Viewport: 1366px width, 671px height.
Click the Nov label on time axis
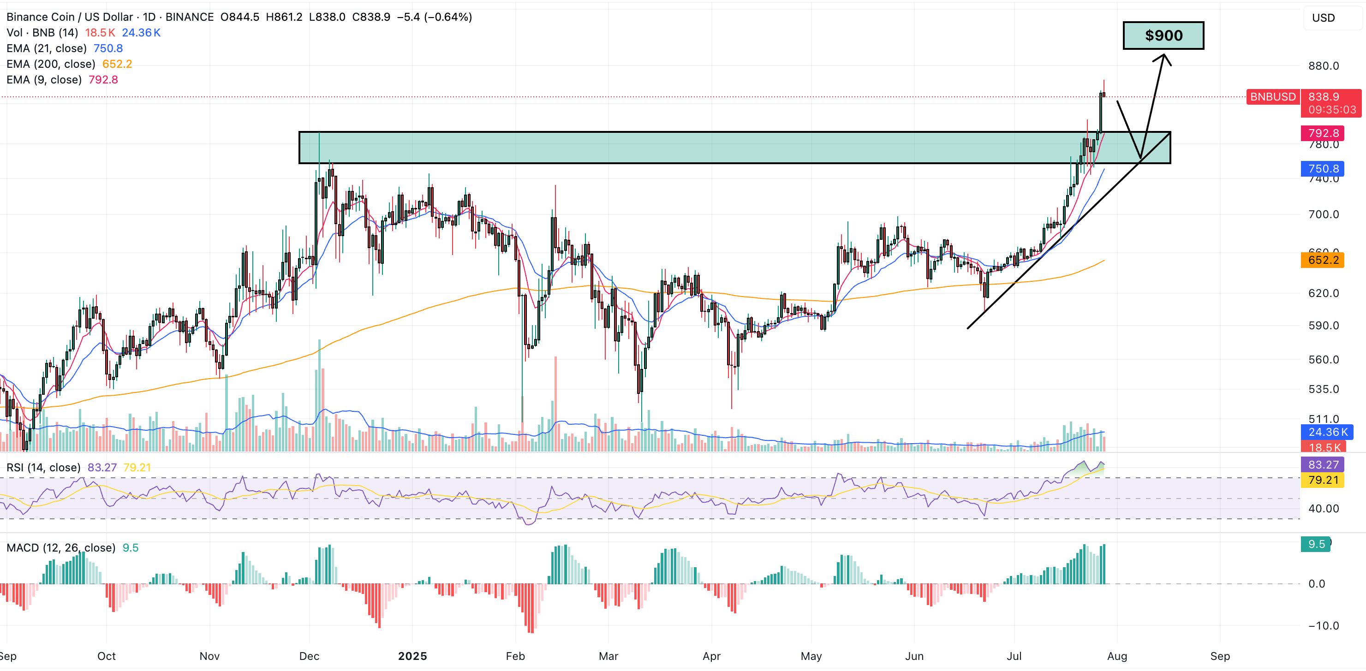(209, 656)
